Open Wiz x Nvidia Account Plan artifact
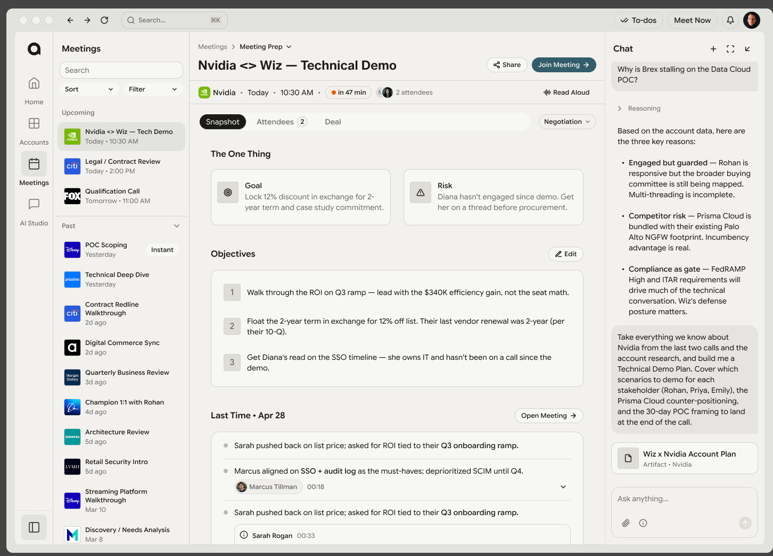The width and height of the screenshot is (773, 556). tap(685, 458)
